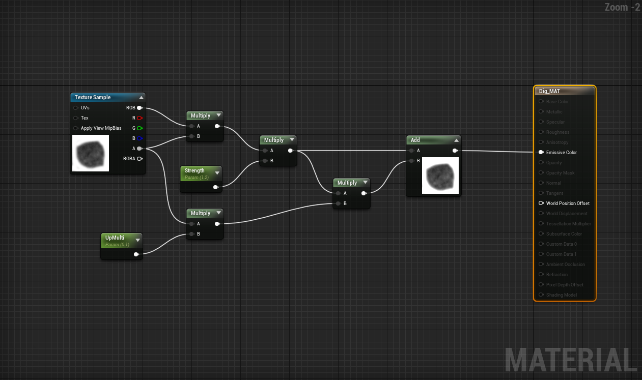Click the UVs input pin on Texture Sample
The height and width of the screenshot is (380, 642).
coord(76,108)
